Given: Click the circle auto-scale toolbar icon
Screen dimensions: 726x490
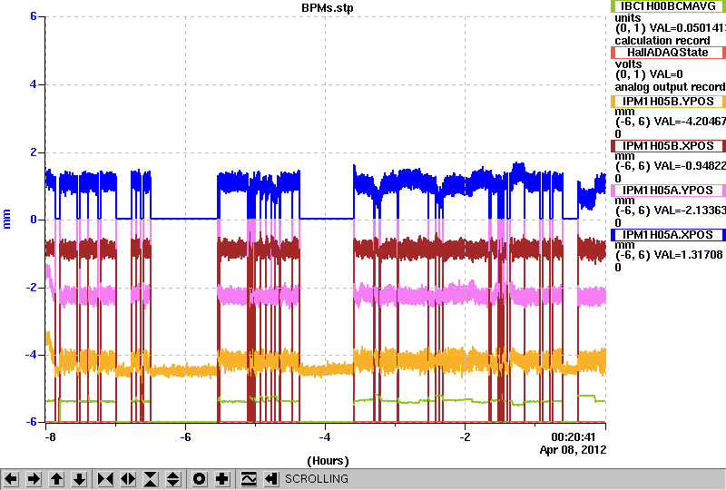Looking at the screenshot, I should [199, 478].
